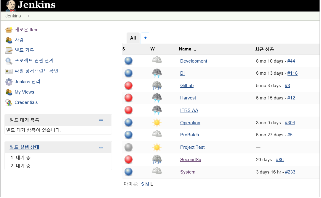Add a new view with plus tab

point(145,38)
